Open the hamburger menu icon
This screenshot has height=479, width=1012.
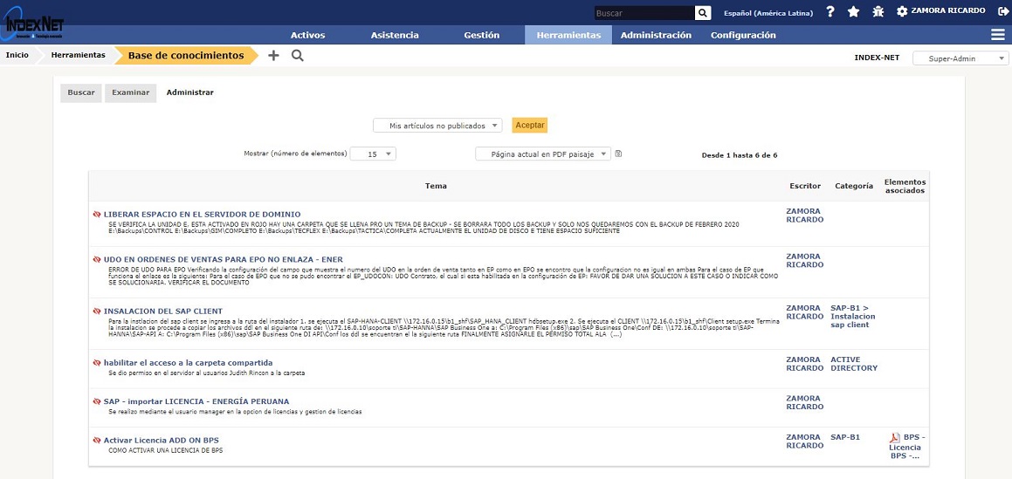[997, 35]
